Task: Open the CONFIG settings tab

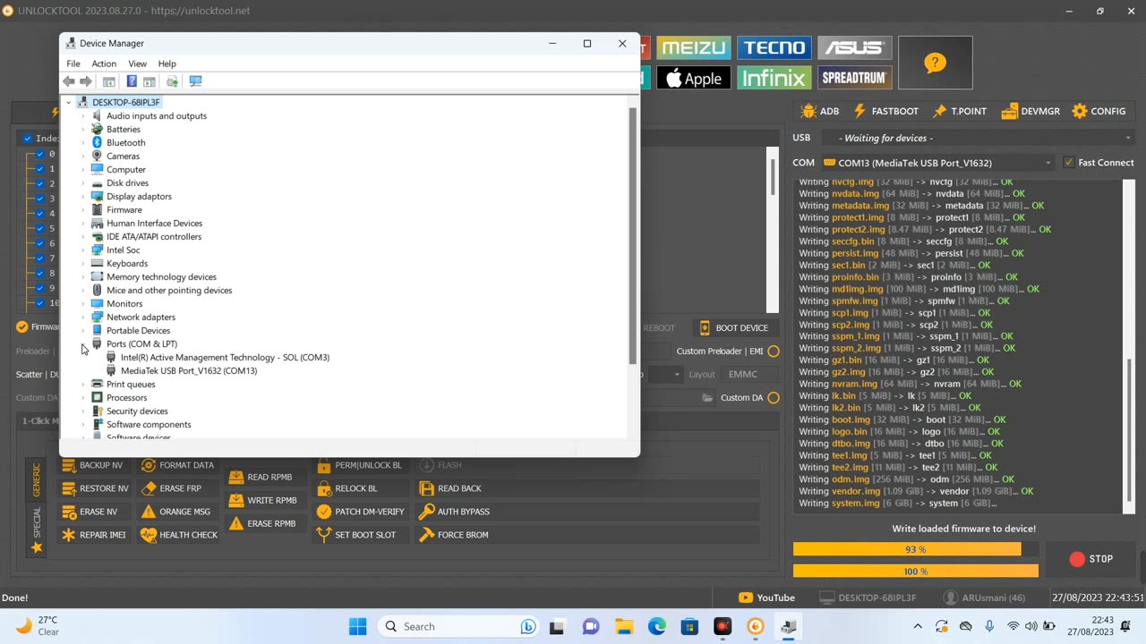Action: (x=1099, y=111)
